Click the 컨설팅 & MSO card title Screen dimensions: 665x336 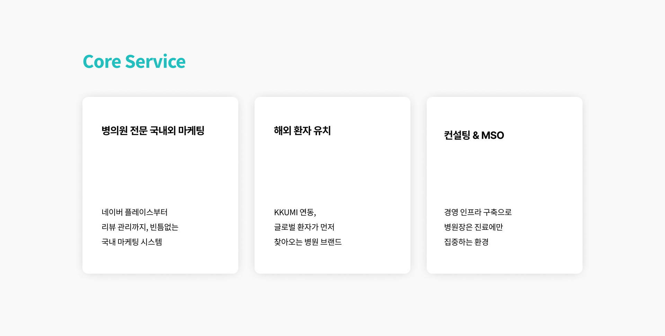point(474,135)
